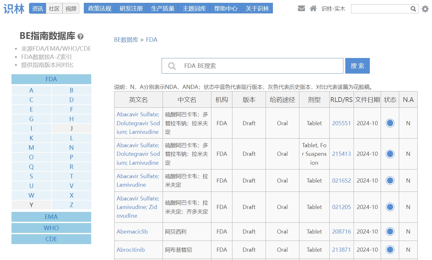The height and width of the screenshot is (260, 432).
Task: Click the blue status circle for Abemaciclib
Action: [x=390, y=232]
